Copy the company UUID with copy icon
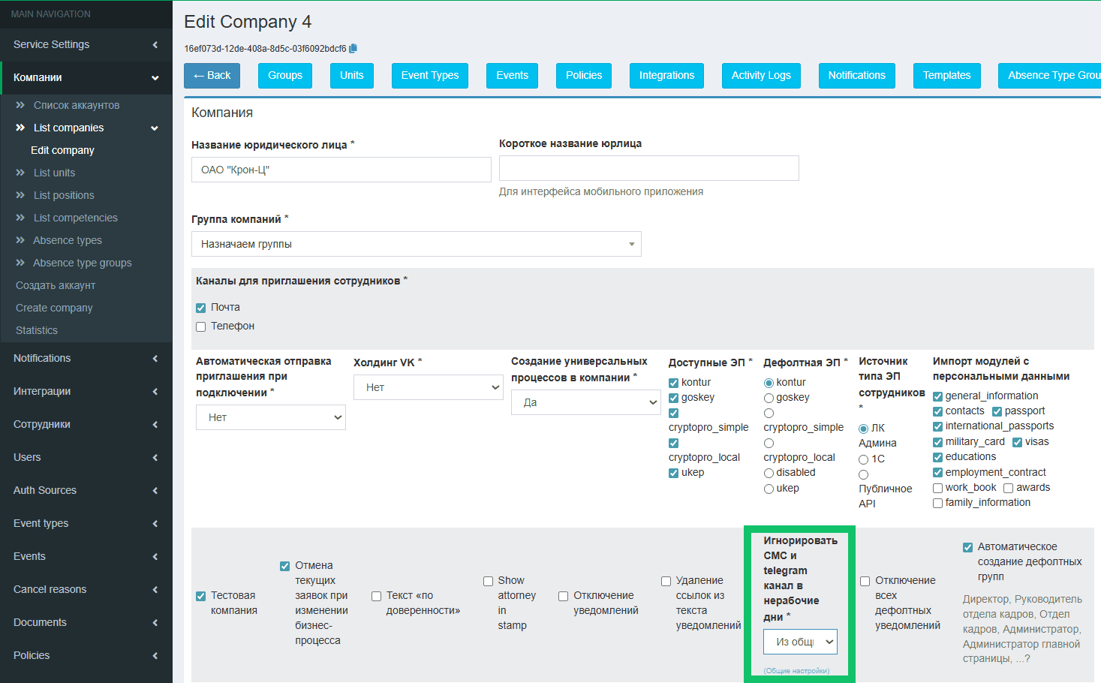The image size is (1101, 683). [x=353, y=49]
